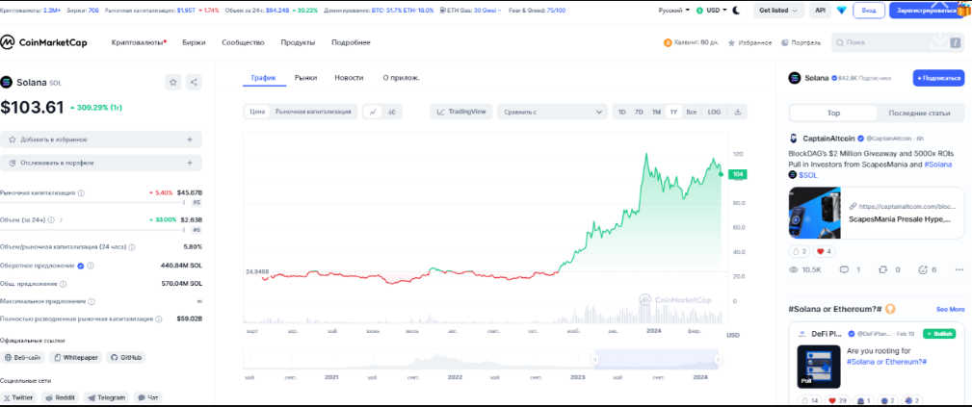Image resolution: width=972 pixels, height=407 pixels.
Task: Click Solana avatar in community panel
Action: 795,78
